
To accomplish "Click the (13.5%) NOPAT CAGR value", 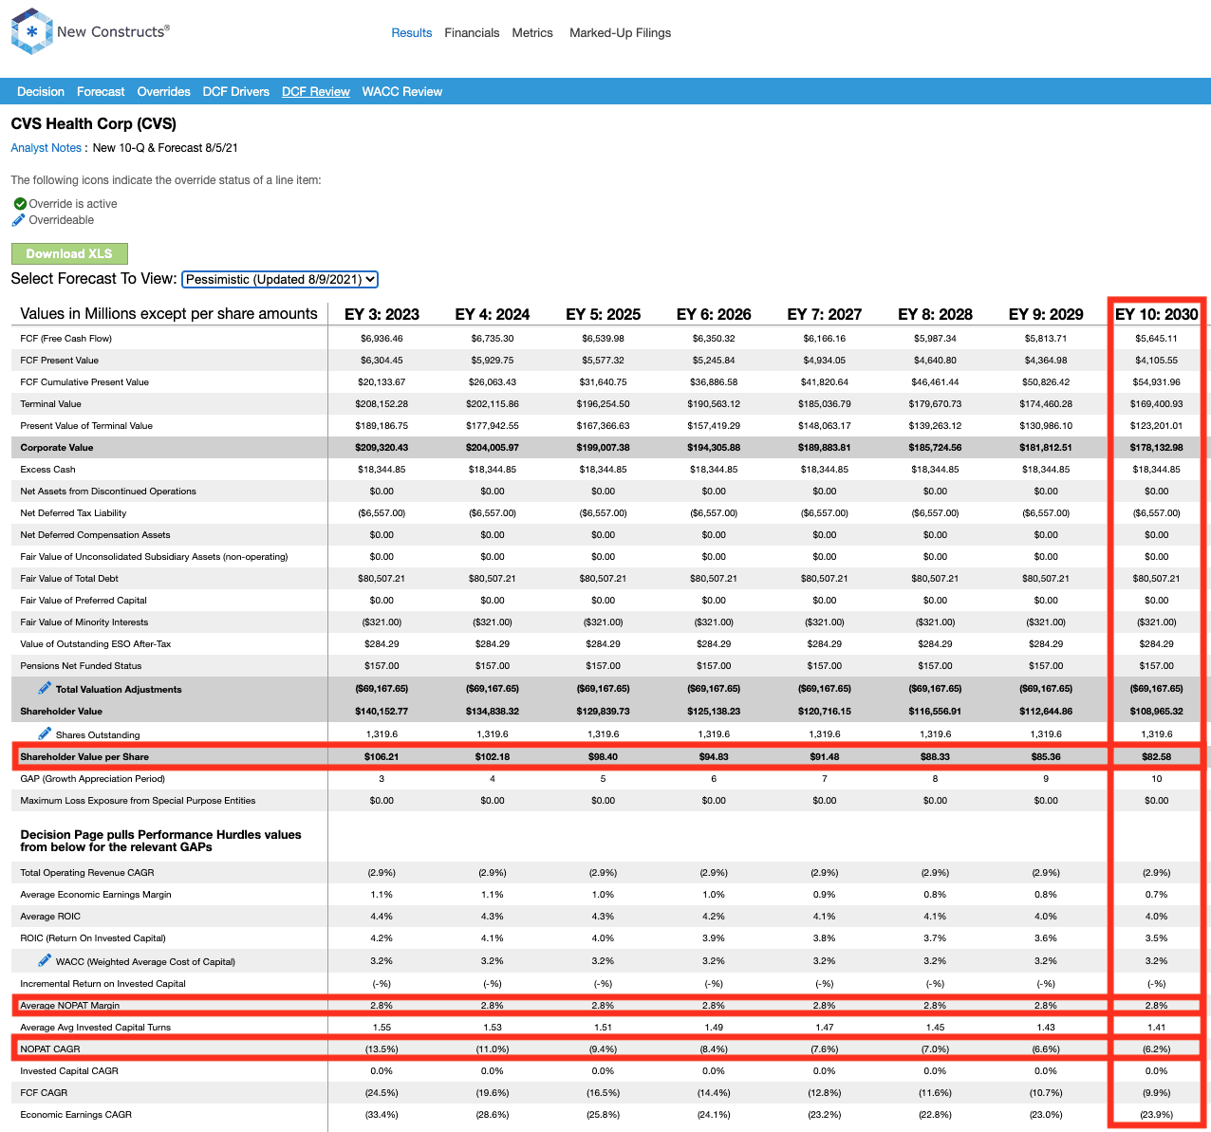I will tap(382, 1049).
